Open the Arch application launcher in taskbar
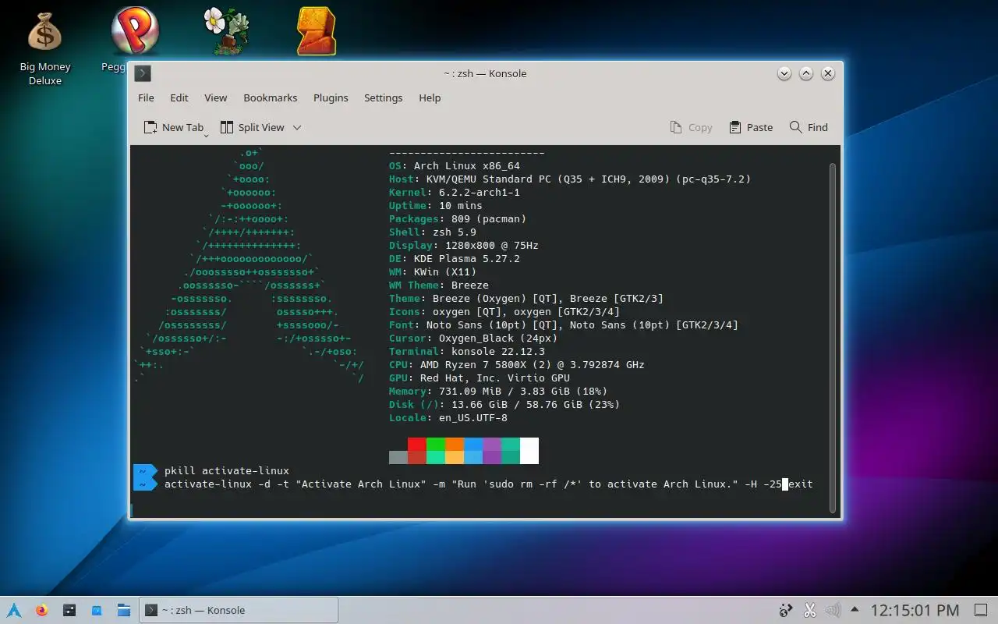Viewport: 998px width, 624px height. click(14, 610)
